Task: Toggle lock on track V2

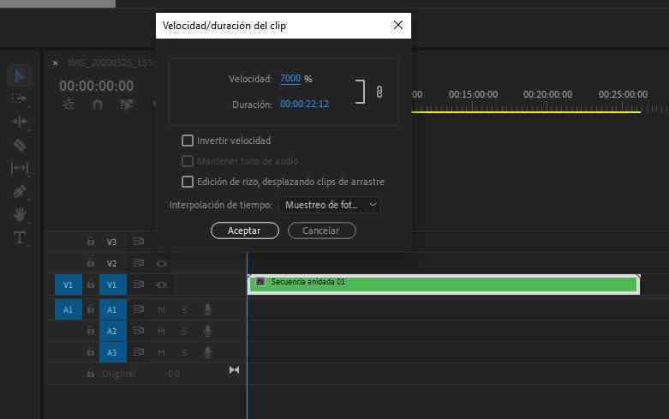Action: 91,263
